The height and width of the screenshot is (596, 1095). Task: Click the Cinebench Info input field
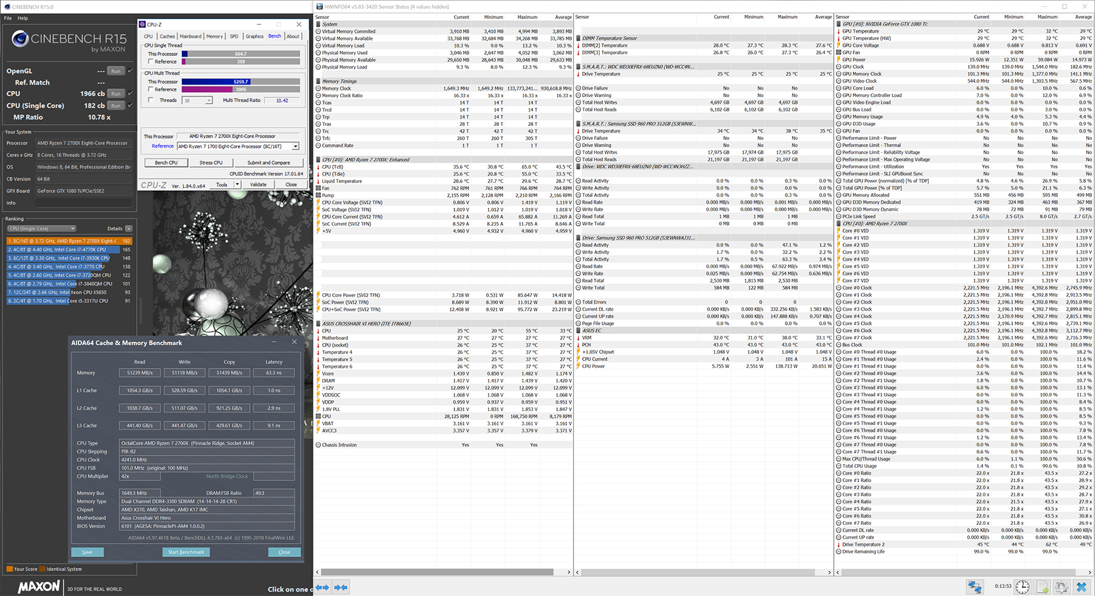point(83,203)
